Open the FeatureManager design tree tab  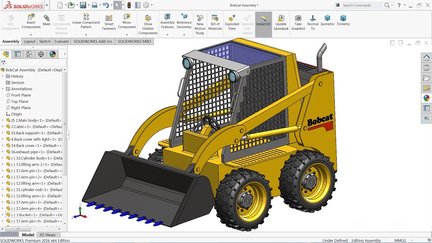pyautogui.click(x=6, y=54)
